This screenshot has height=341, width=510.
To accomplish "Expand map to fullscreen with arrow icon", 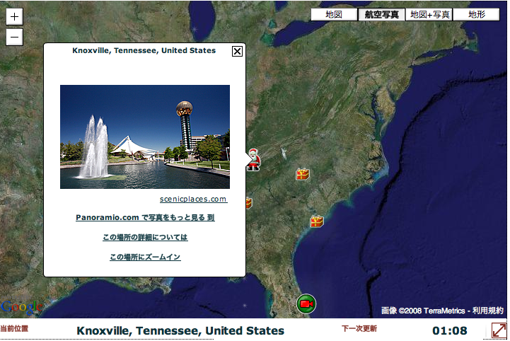I will tap(499, 330).
